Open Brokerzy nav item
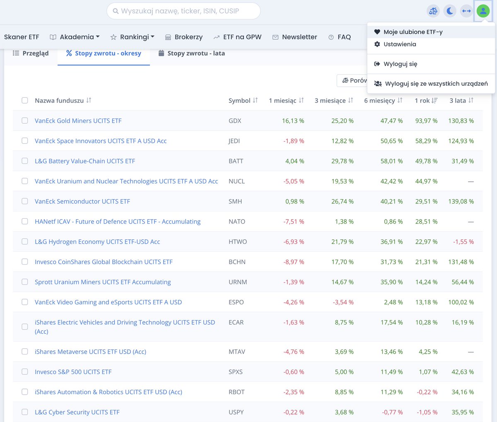 [x=184, y=37]
